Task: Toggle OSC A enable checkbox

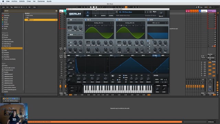Action: (x=86, y=20)
